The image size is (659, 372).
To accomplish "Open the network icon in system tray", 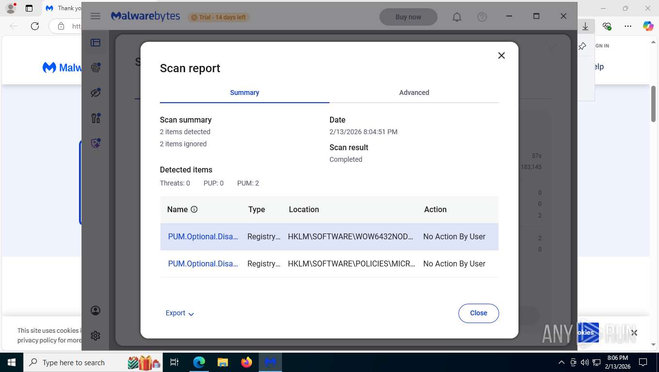I will click(x=596, y=362).
